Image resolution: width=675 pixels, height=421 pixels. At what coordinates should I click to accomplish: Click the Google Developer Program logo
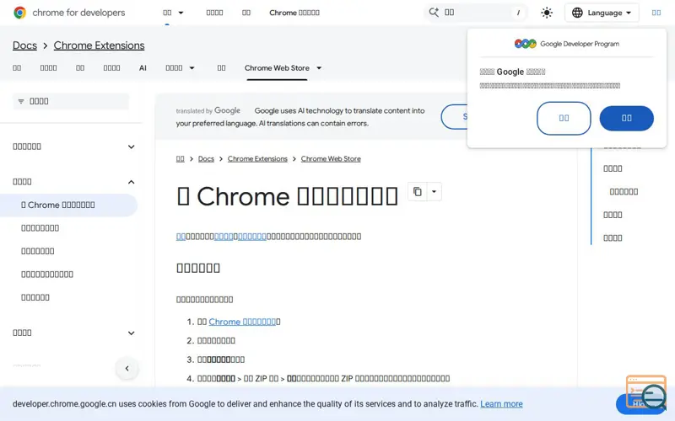tap(566, 44)
